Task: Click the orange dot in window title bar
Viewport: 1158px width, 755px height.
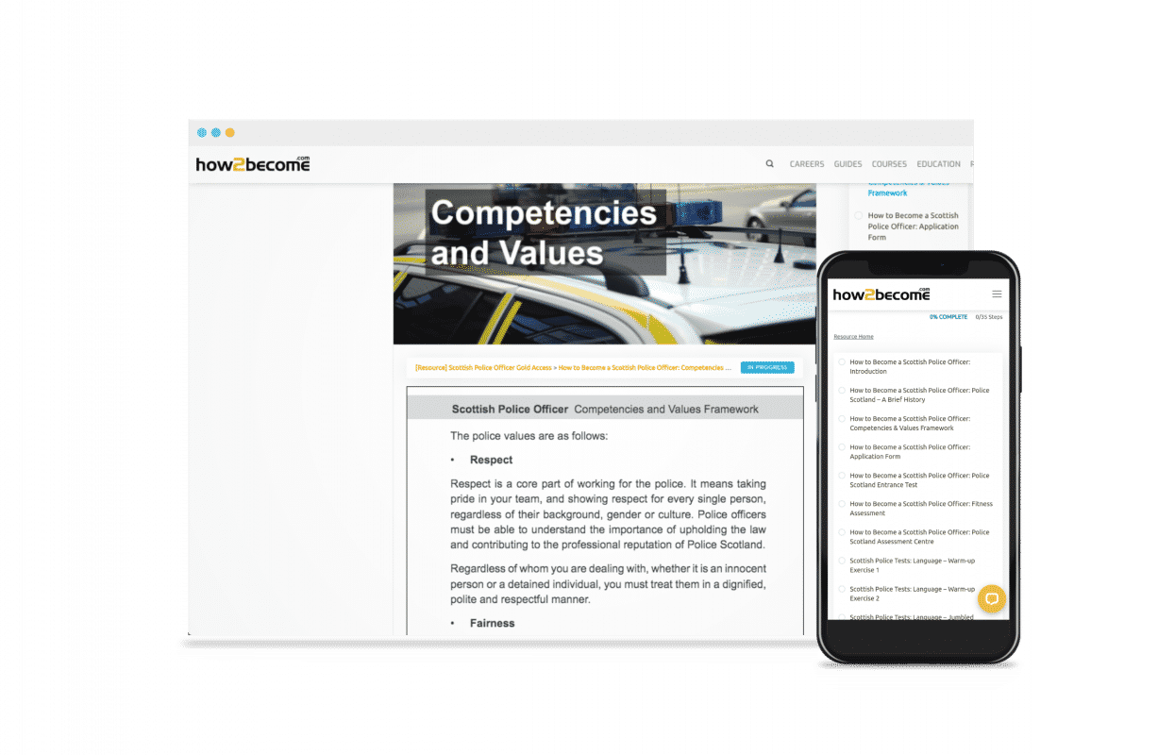Action: tap(230, 133)
